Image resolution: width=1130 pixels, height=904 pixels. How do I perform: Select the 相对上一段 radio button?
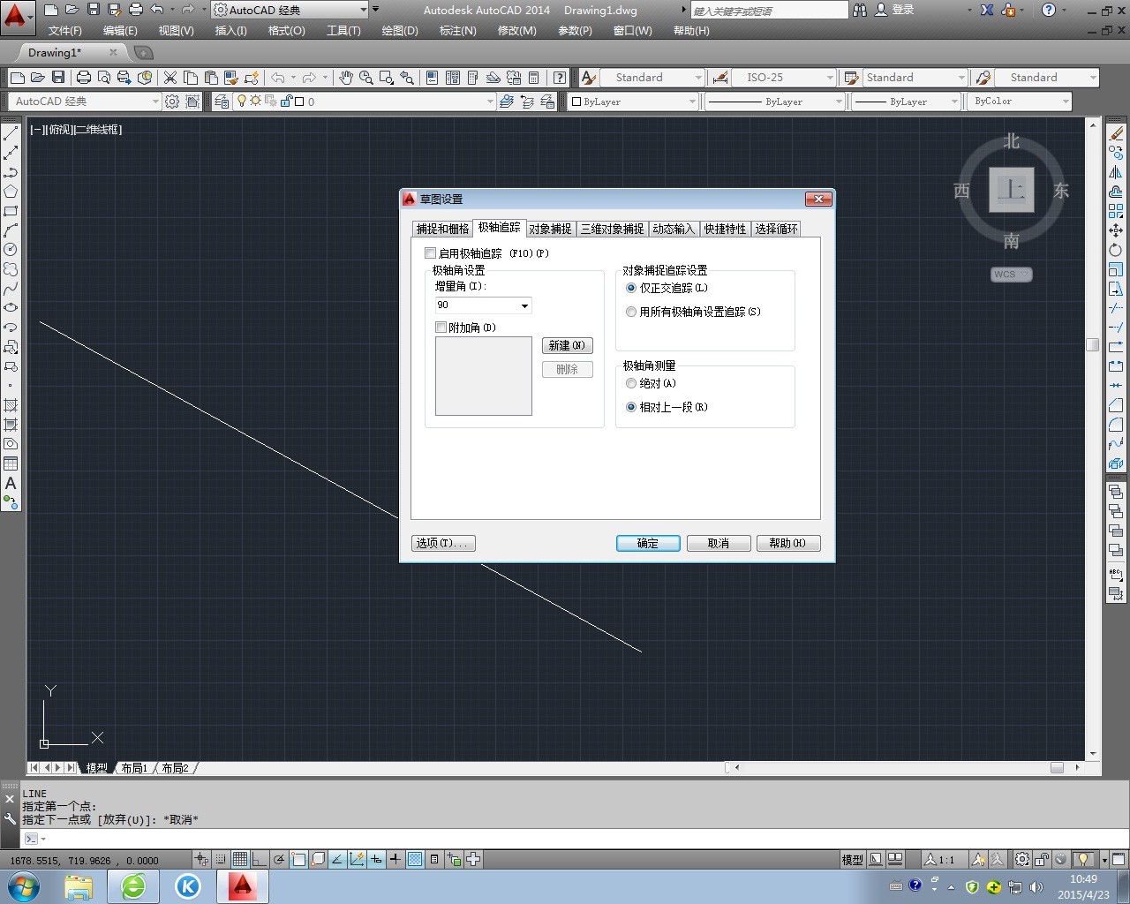631,407
